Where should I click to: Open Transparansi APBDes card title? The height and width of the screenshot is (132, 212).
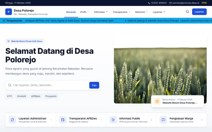(83, 118)
